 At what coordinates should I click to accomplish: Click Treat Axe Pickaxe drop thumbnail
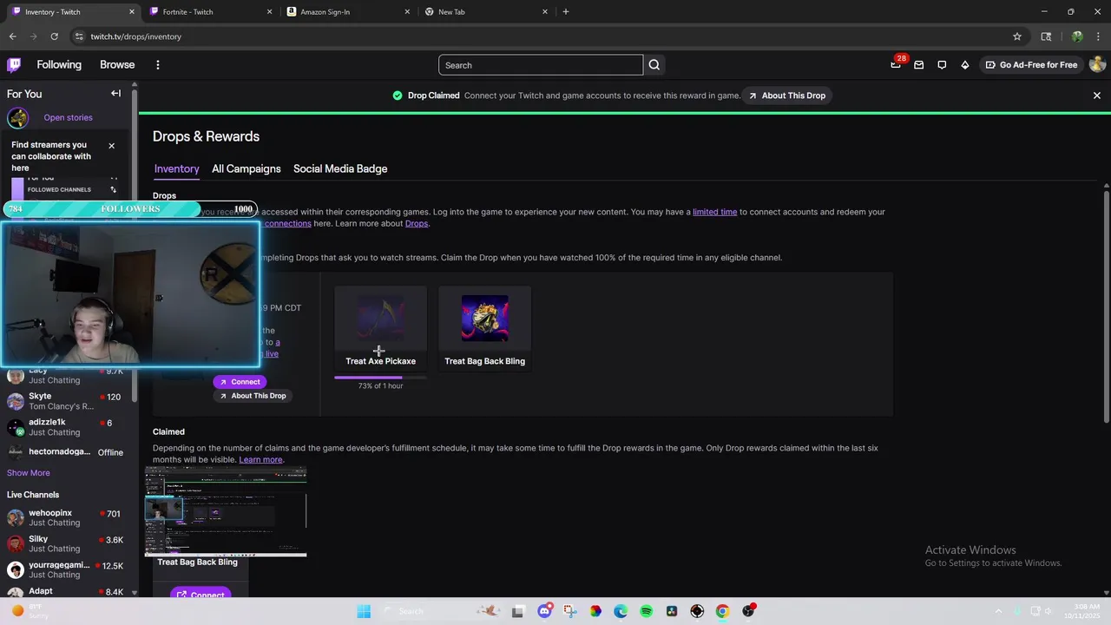[380, 319]
